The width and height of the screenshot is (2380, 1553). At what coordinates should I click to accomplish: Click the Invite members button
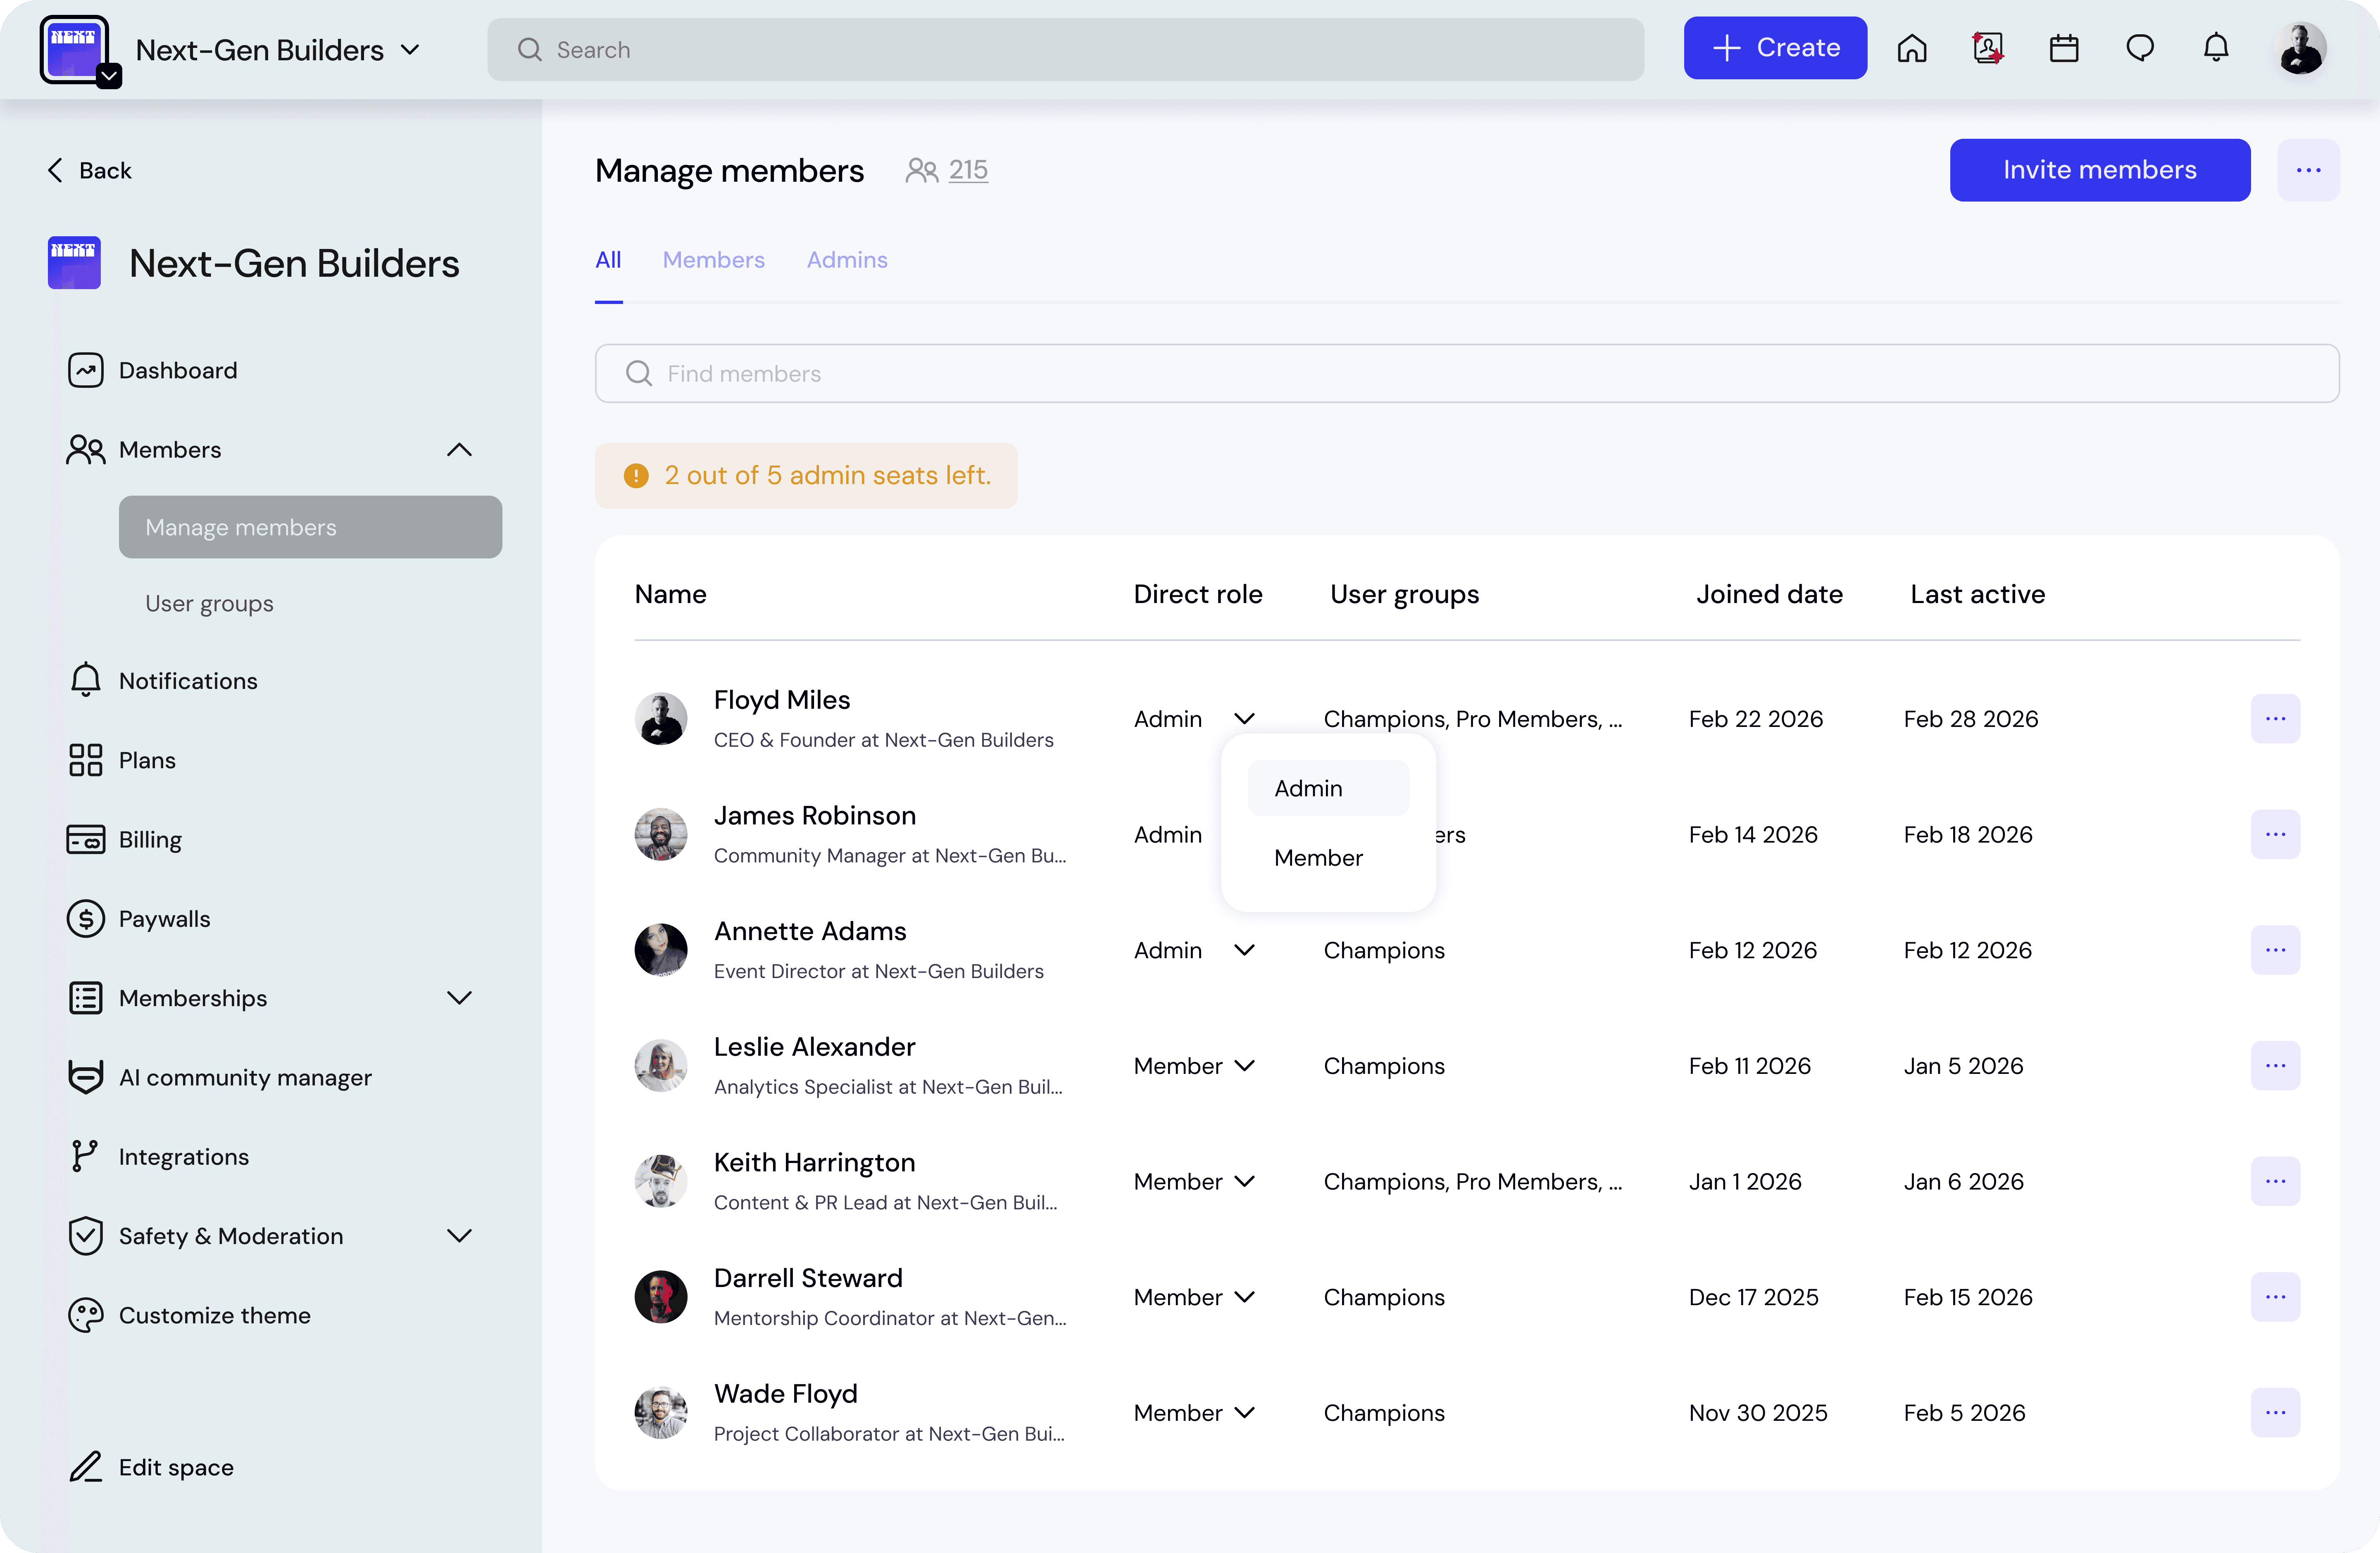[2099, 170]
